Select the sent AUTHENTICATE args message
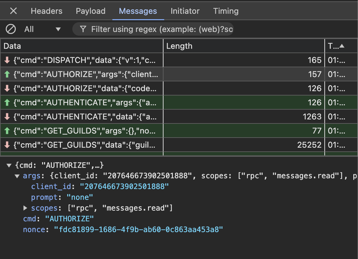The height and width of the screenshot is (259, 358). click(x=84, y=103)
